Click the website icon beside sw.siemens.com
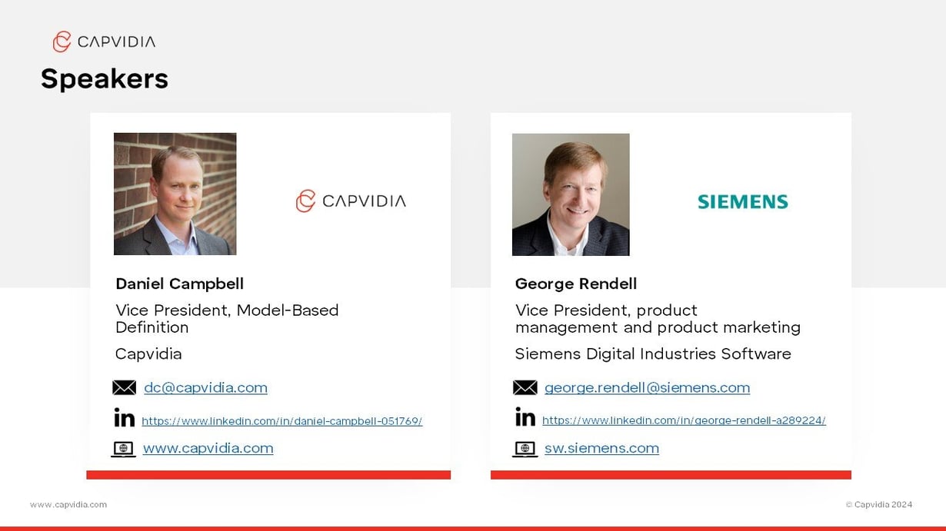Viewport: 946px width, 531px height. point(525,449)
